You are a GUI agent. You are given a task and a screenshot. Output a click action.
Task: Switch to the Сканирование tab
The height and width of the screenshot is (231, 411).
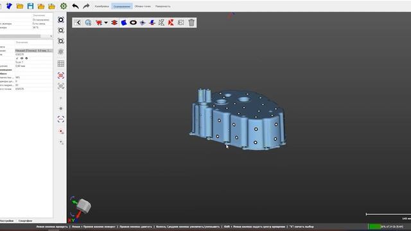pos(122,6)
